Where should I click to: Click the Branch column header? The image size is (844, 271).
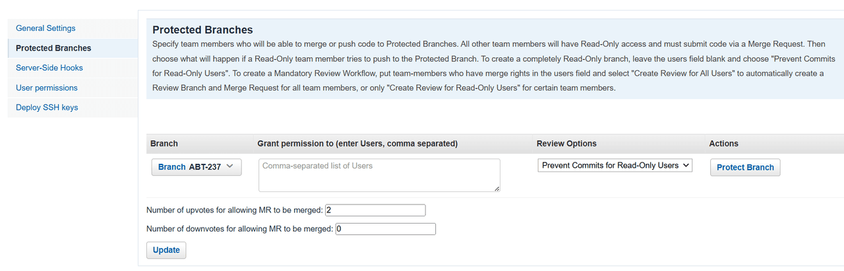coord(164,143)
